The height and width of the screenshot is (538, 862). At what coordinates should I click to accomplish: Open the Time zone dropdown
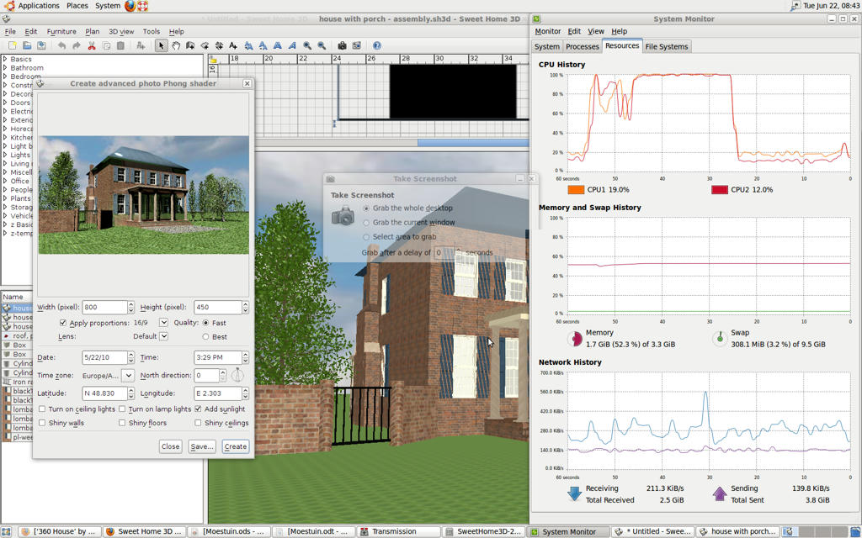(x=128, y=376)
